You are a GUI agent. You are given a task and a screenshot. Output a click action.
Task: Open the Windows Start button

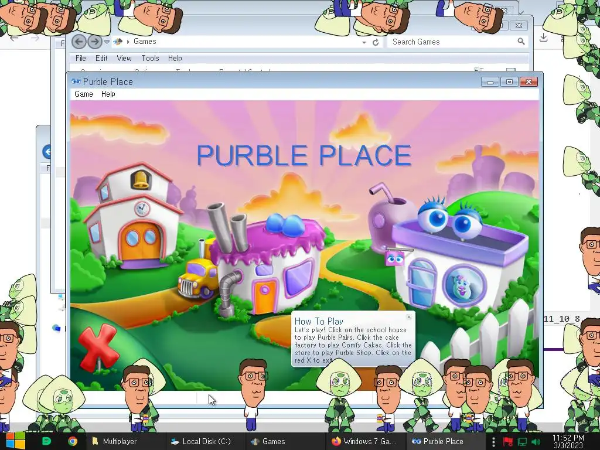click(16, 441)
